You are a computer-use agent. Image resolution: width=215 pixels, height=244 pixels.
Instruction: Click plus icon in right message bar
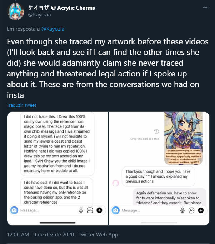click(x=201, y=210)
